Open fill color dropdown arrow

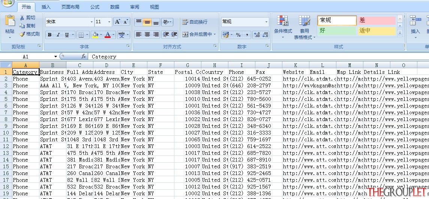tap(101, 35)
